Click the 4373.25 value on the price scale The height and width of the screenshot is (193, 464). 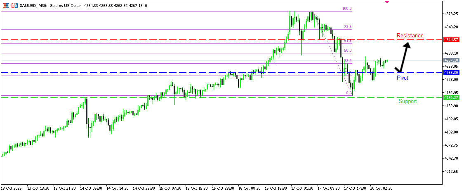click(451, 14)
